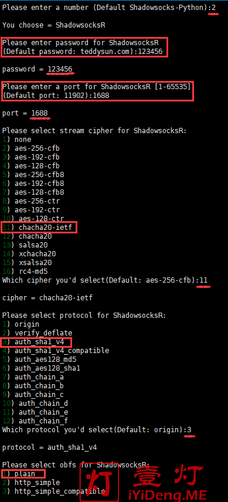Click the aes-256-cfb cipher line
228x502 pixels.
point(30,148)
